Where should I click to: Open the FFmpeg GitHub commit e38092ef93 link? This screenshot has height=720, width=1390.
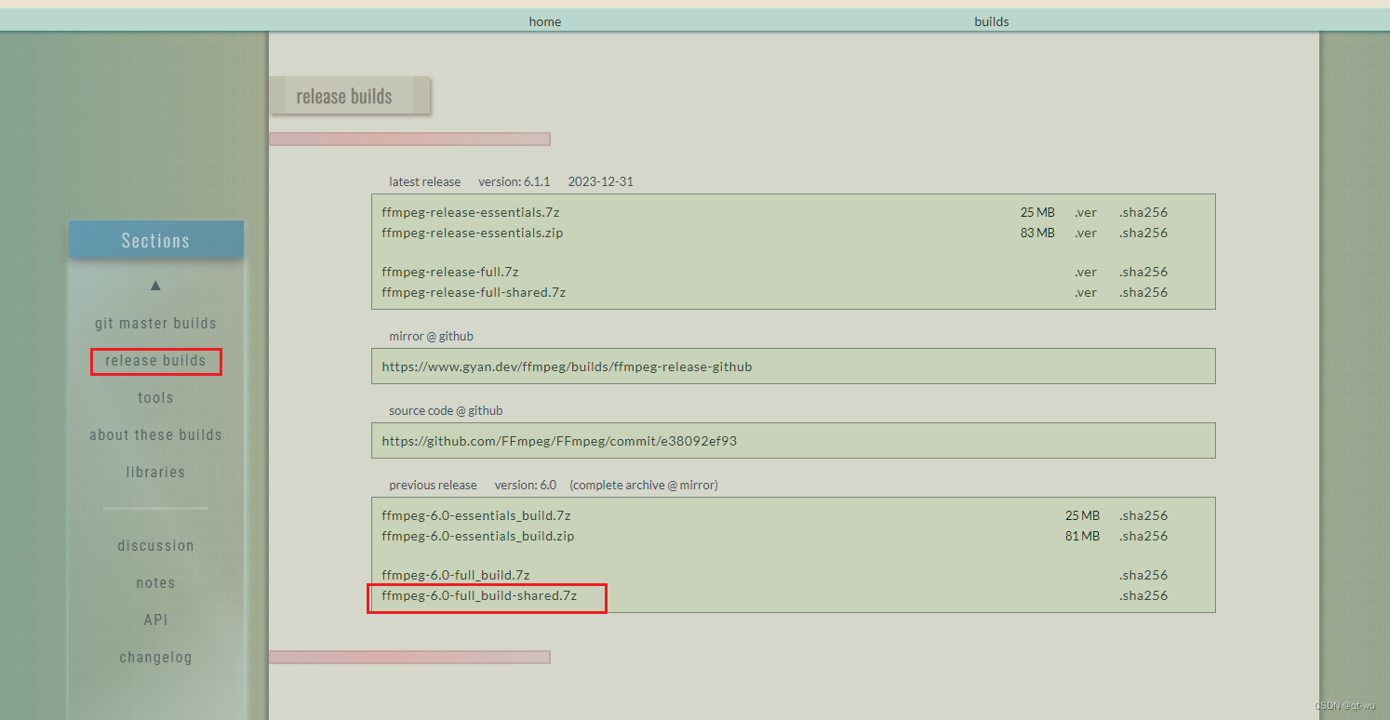(x=559, y=442)
